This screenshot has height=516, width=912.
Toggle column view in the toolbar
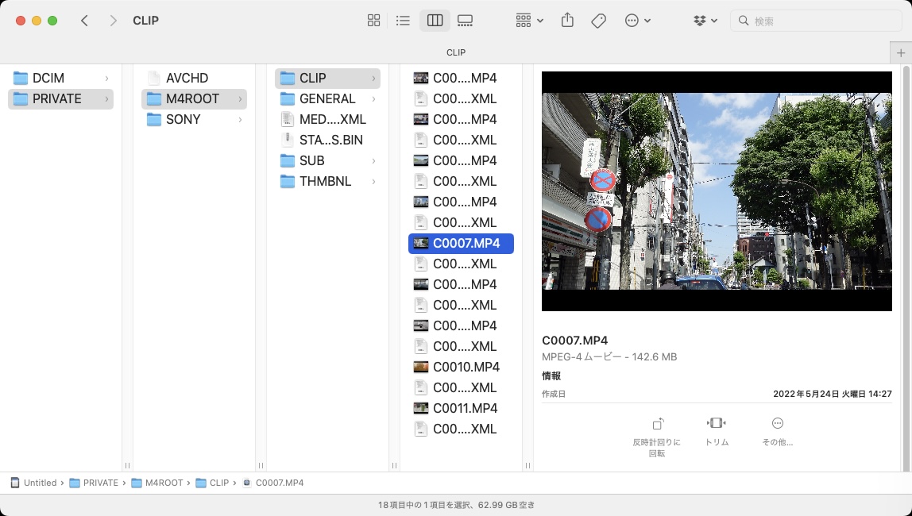[435, 21]
